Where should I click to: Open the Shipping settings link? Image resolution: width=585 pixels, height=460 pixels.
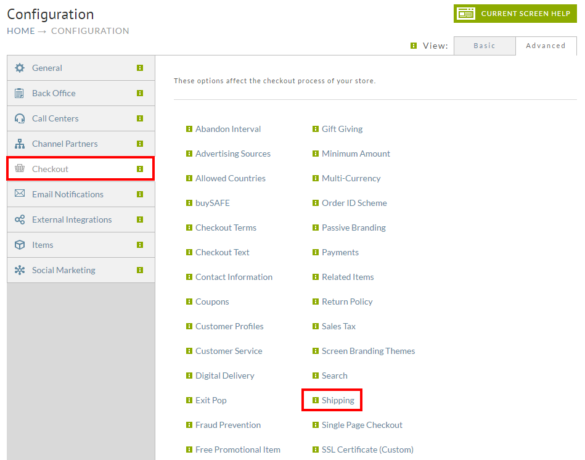coord(338,400)
